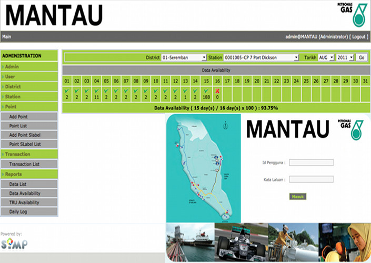Open Point SLabel List menu item
The image size is (371, 263).
point(29,144)
